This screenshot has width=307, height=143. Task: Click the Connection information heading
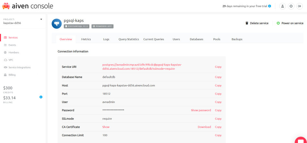tap(73, 51)
